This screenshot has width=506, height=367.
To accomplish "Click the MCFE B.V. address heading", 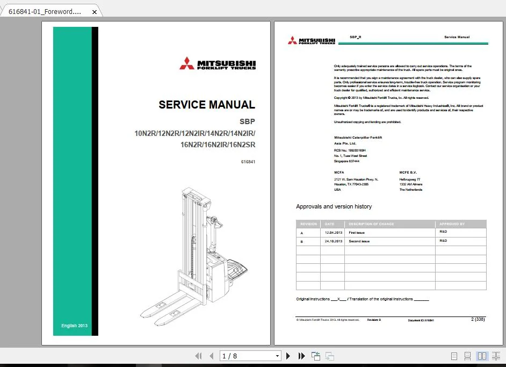I will pyautogui.click(x=408, y=172).
